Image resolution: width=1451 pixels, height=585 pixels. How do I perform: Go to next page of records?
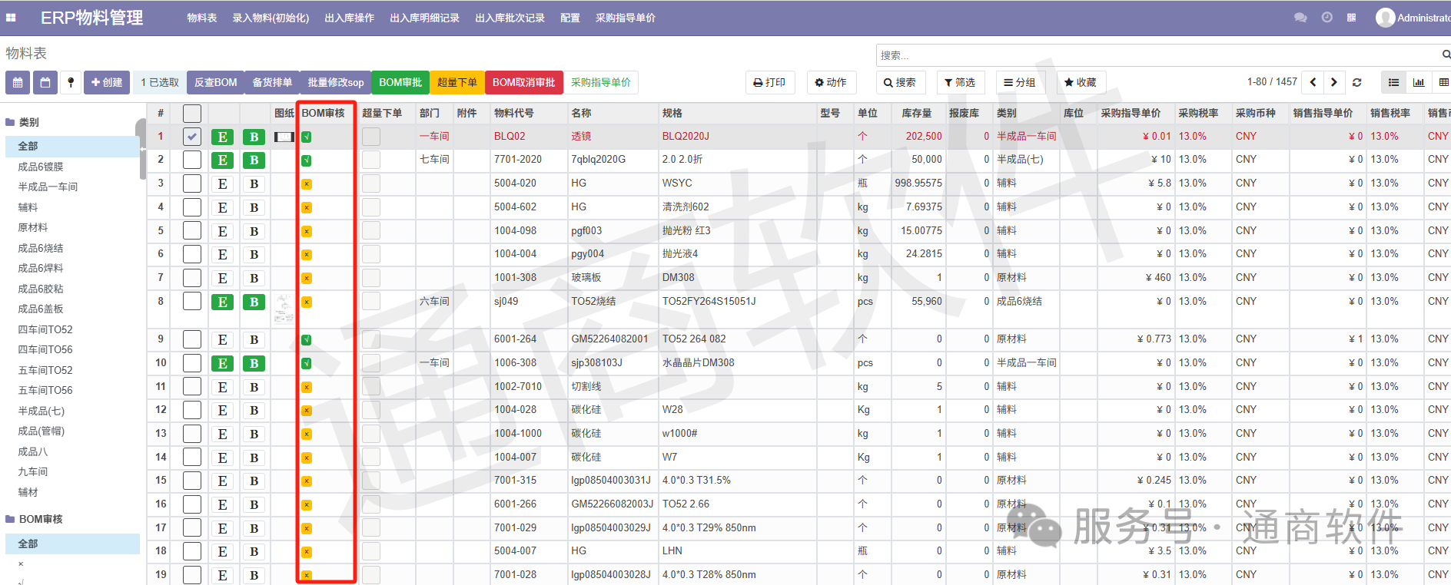(x=1334, y=82)
